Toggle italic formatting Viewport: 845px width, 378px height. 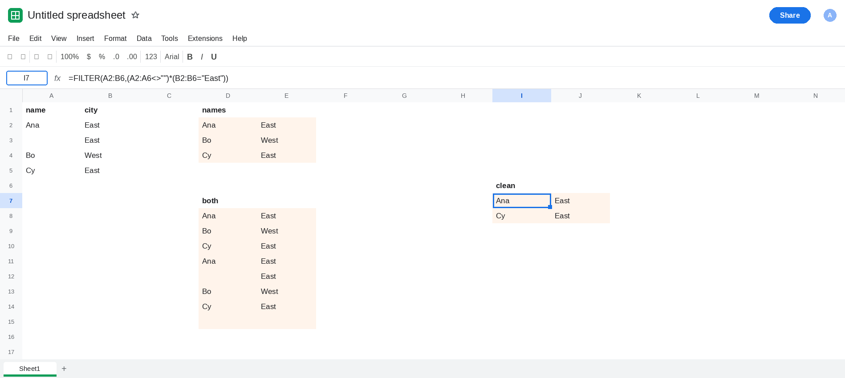click(202, 57)
